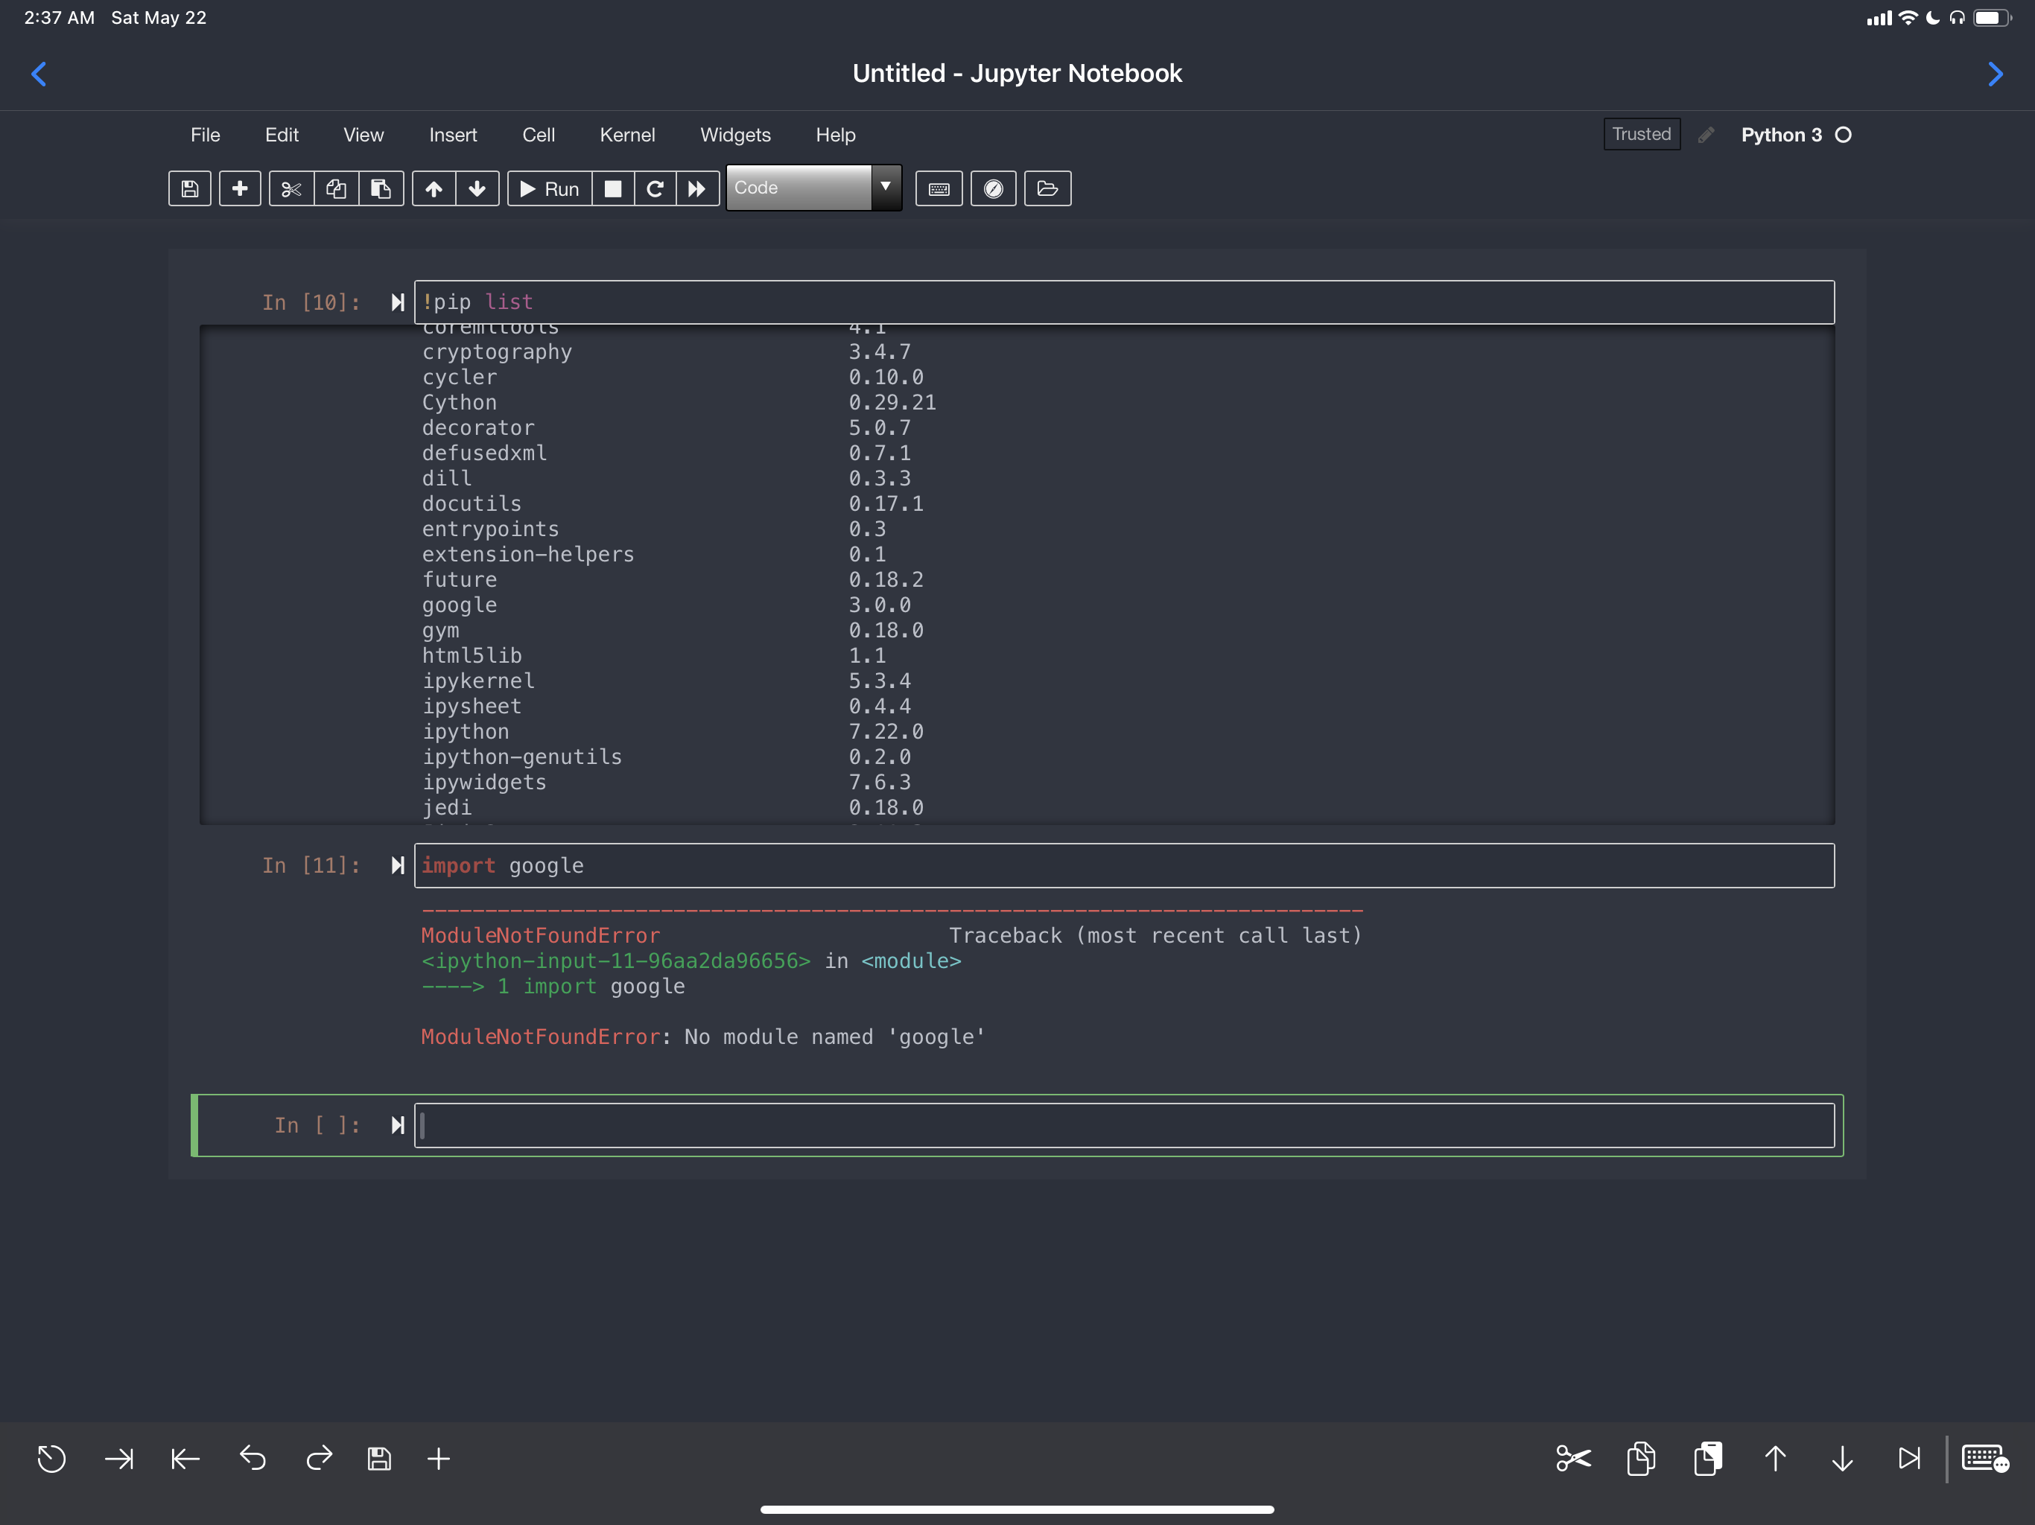Undo using the bottom bar icon
Viewport: 2035px width, 1525px height.
coord(253,1458)
